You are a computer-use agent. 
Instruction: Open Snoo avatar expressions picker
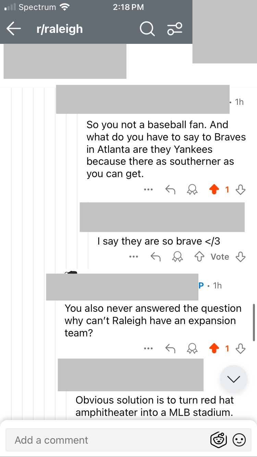click(218, 440)
